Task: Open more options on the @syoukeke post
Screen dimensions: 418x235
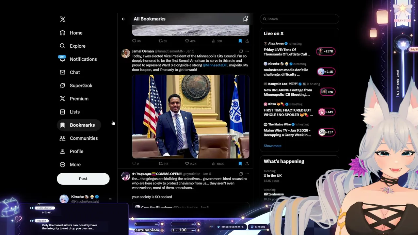Action: (x=247, y=174)
